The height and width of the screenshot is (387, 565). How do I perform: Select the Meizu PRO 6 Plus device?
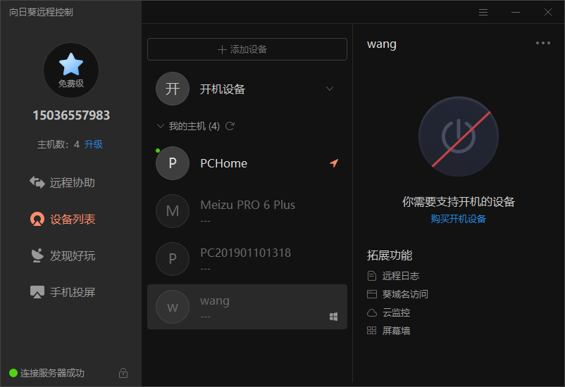pos(247,211)
